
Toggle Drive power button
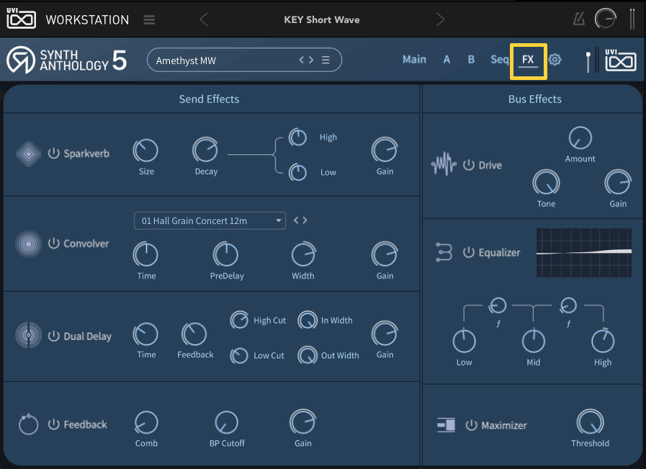click(469, 165)
